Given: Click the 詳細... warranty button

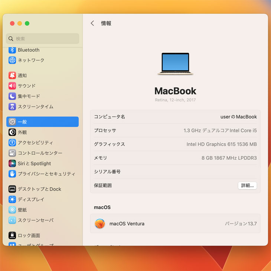Looking at the screenshot, I should (x=247, y=186).
